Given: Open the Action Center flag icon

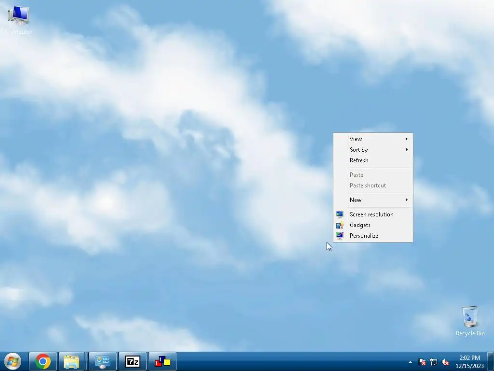Looking at the screenshot, I should [x=422, y=362].
